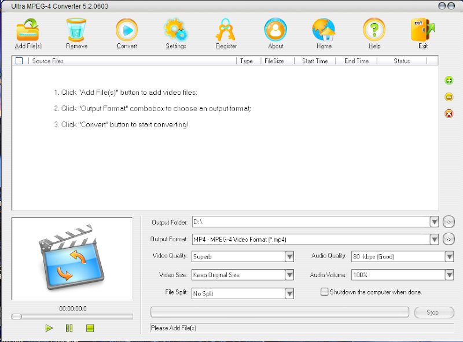This screenshot has width=463, height=342.
Task: Open the Register keys icon
Action: tap(226, 30)
